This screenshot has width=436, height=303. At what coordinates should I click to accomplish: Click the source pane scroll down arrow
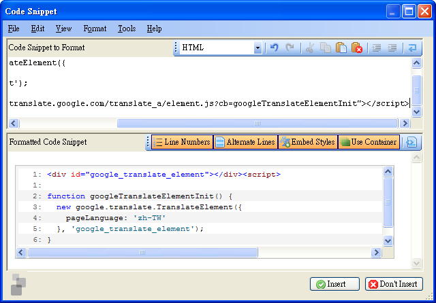416,112
